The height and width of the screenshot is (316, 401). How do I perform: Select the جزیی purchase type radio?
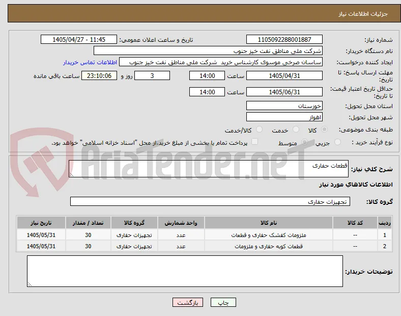point(337,142)
